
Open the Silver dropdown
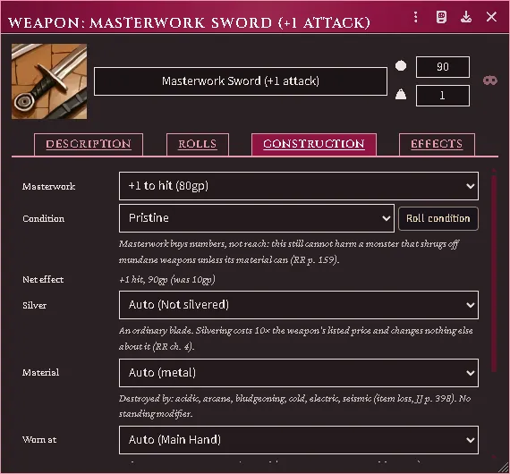point(299,305)
